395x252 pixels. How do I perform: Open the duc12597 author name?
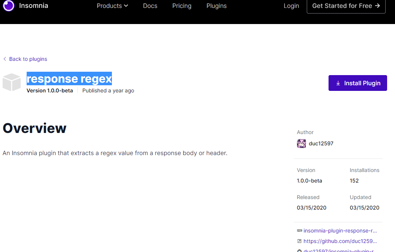[x=321, y=143]
